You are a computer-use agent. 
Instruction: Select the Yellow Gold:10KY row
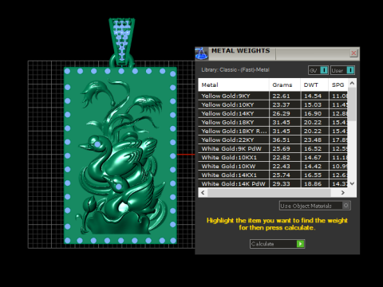pyautogui.click(x=273, y=104)
